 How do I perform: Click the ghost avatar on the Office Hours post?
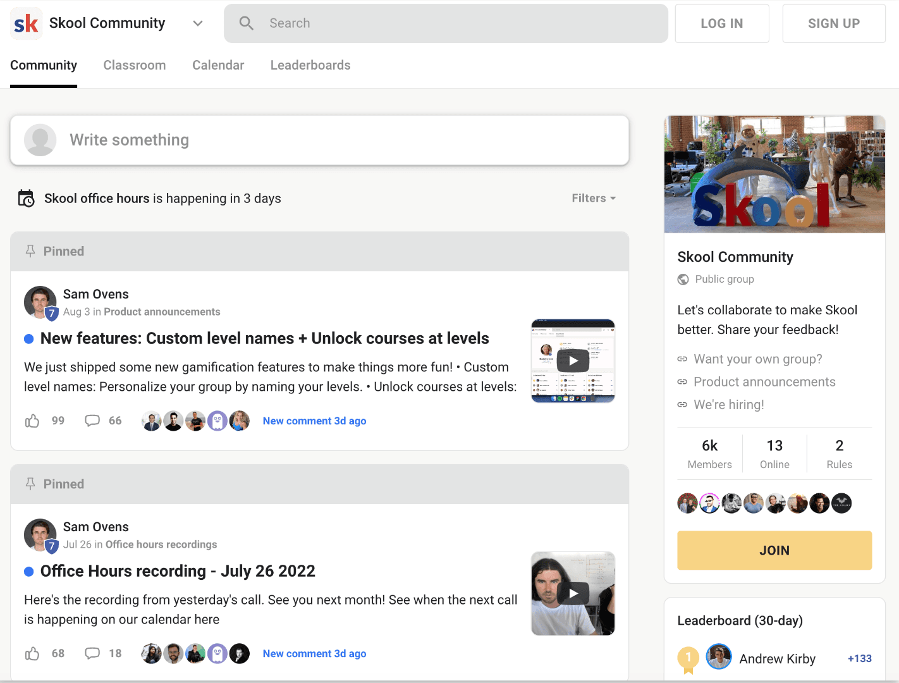(217, 653)
